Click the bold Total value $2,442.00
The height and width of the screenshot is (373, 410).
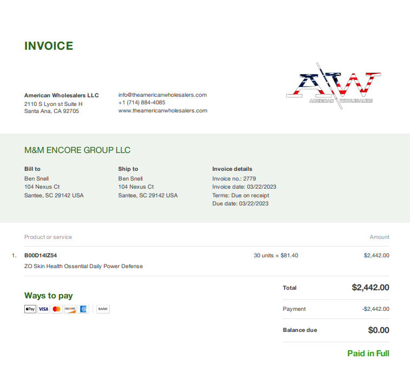click(371, 288)
